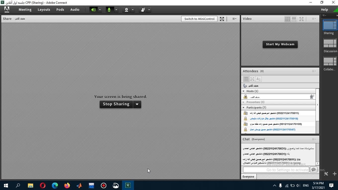338x190 pixels.
Task: Click Start My Webcam button
Action: coord(280,44)
